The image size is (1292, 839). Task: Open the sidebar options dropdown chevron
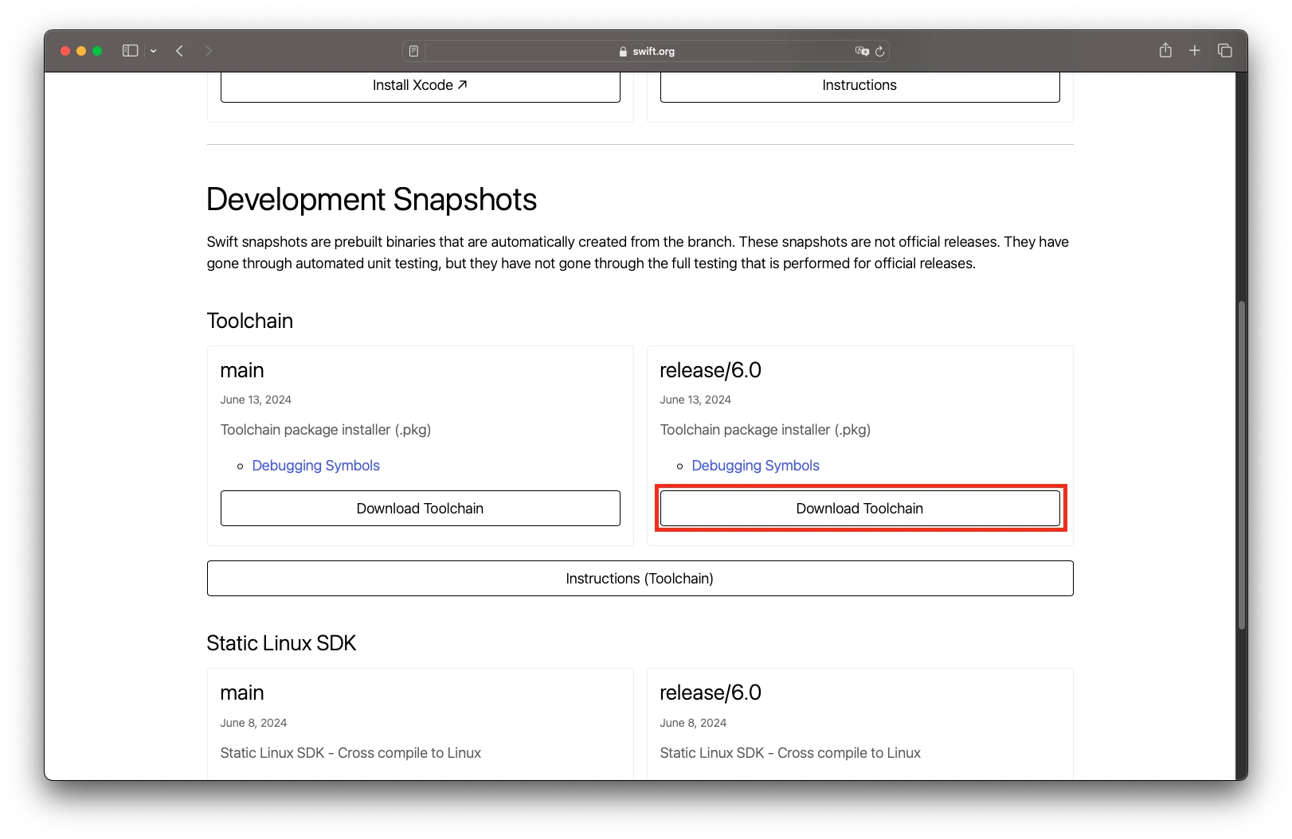pos(153,50)
